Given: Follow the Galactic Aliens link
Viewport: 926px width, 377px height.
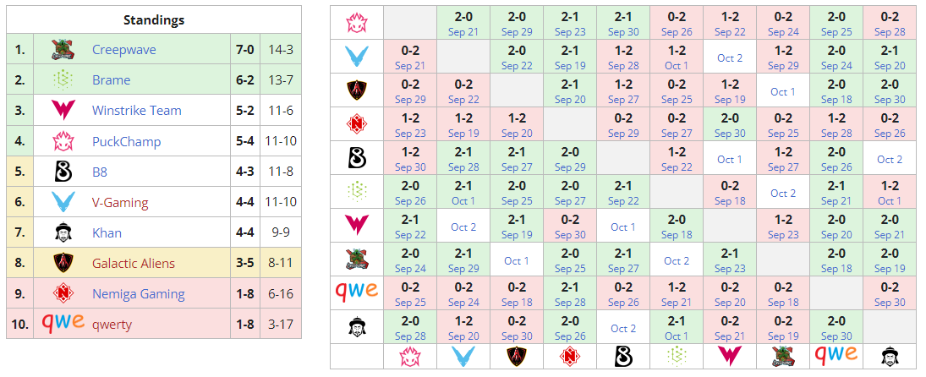Looking at the screenshot, I should point(134,263).
